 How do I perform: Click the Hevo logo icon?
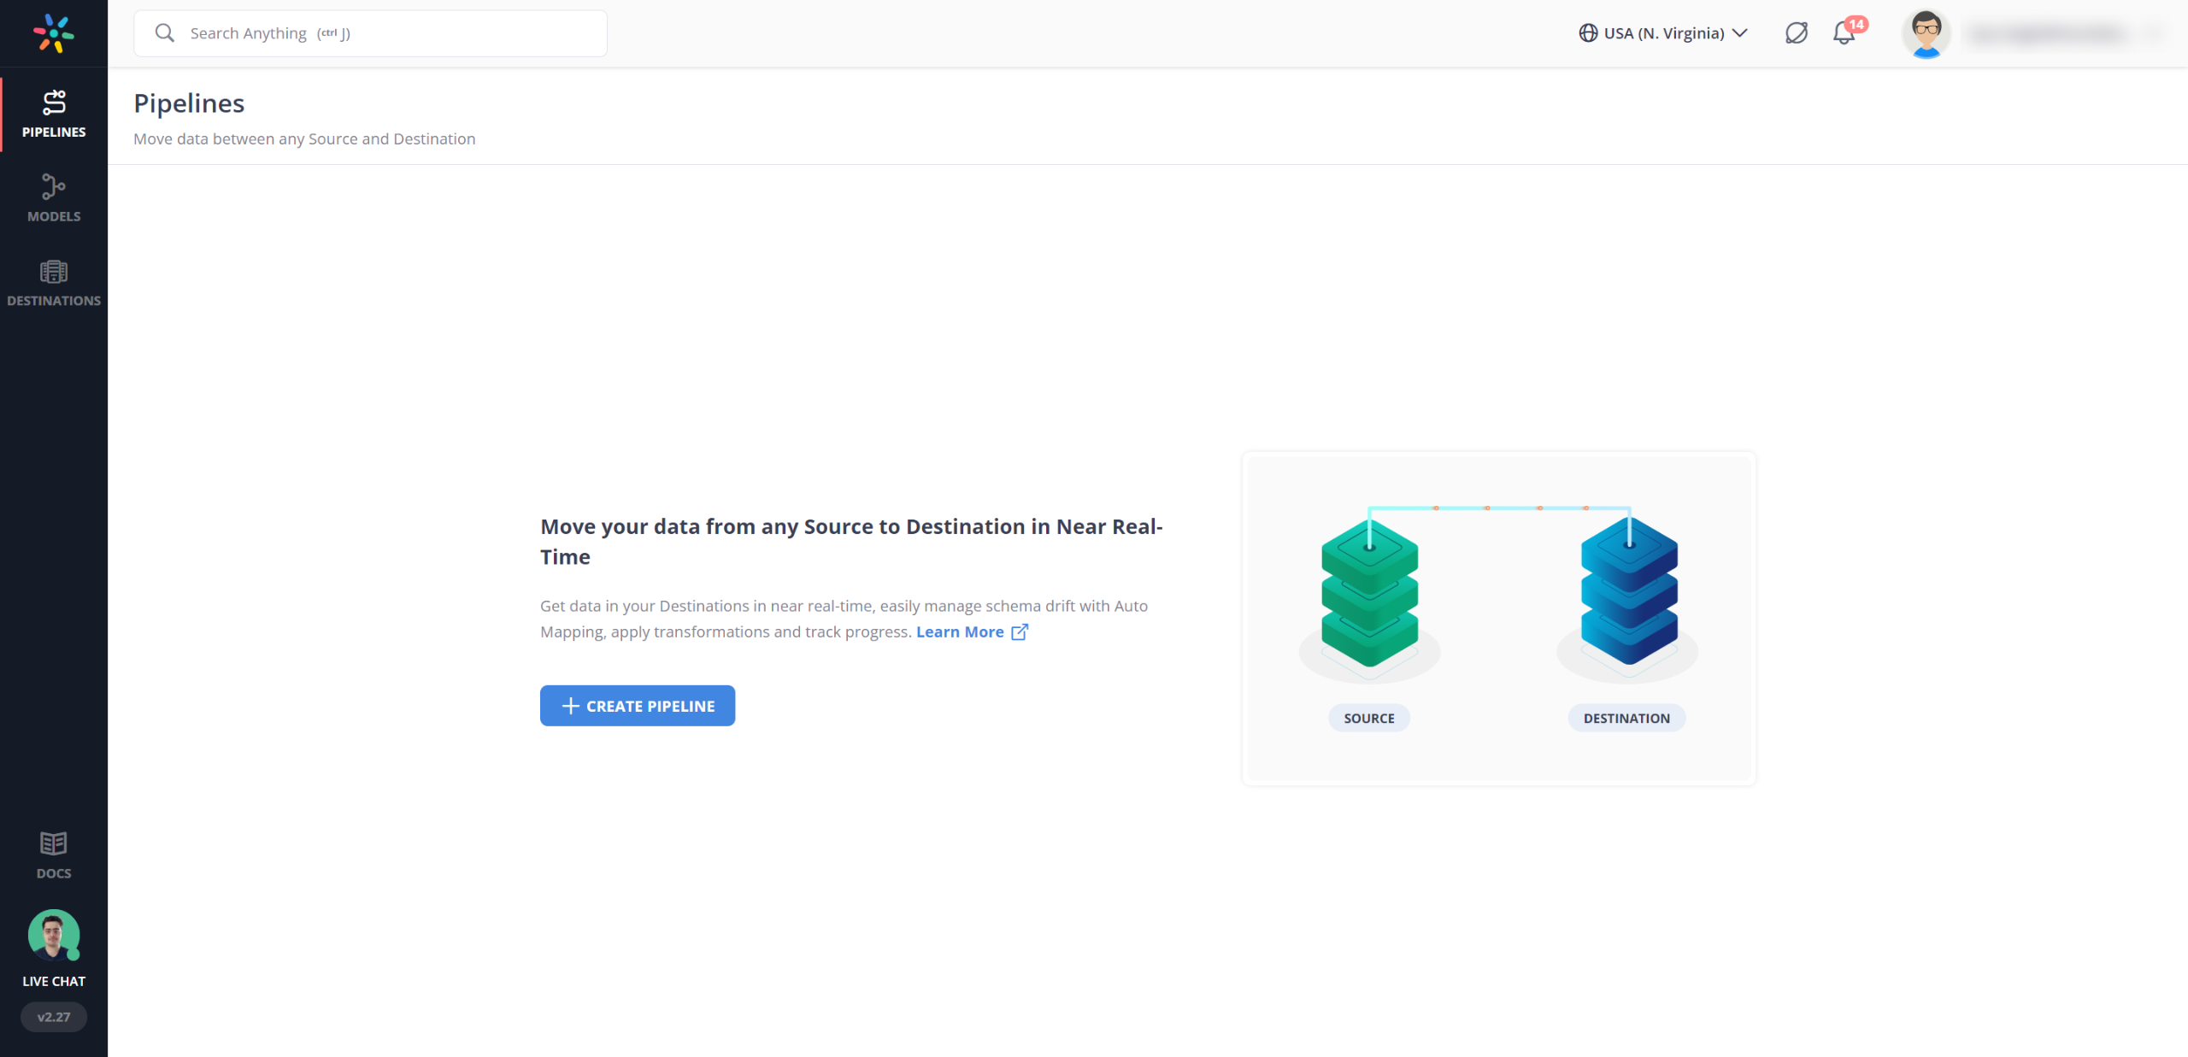53,33
